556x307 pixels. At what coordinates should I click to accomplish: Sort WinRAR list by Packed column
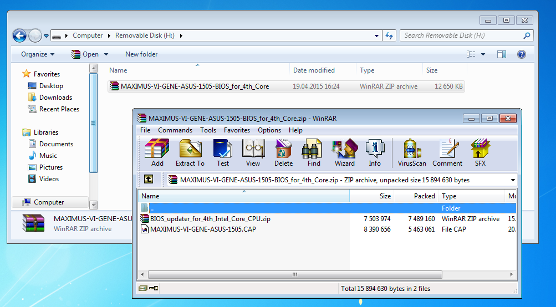(416, 196)
